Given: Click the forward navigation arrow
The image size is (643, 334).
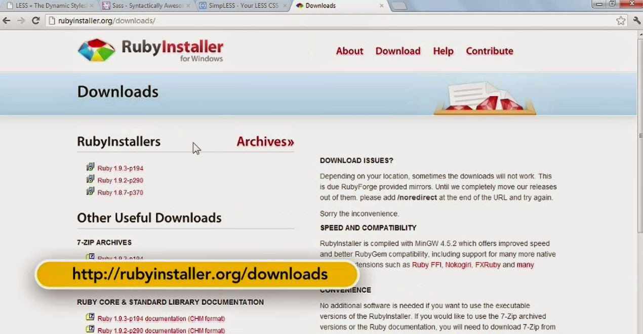Looking at the screenshot, I should pos(21,21).
